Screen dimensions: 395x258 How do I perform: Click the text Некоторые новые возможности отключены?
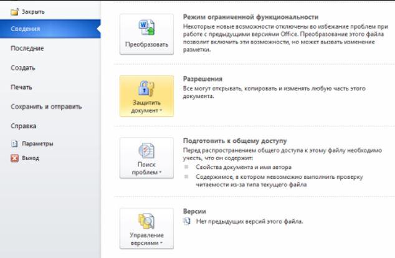285,38
